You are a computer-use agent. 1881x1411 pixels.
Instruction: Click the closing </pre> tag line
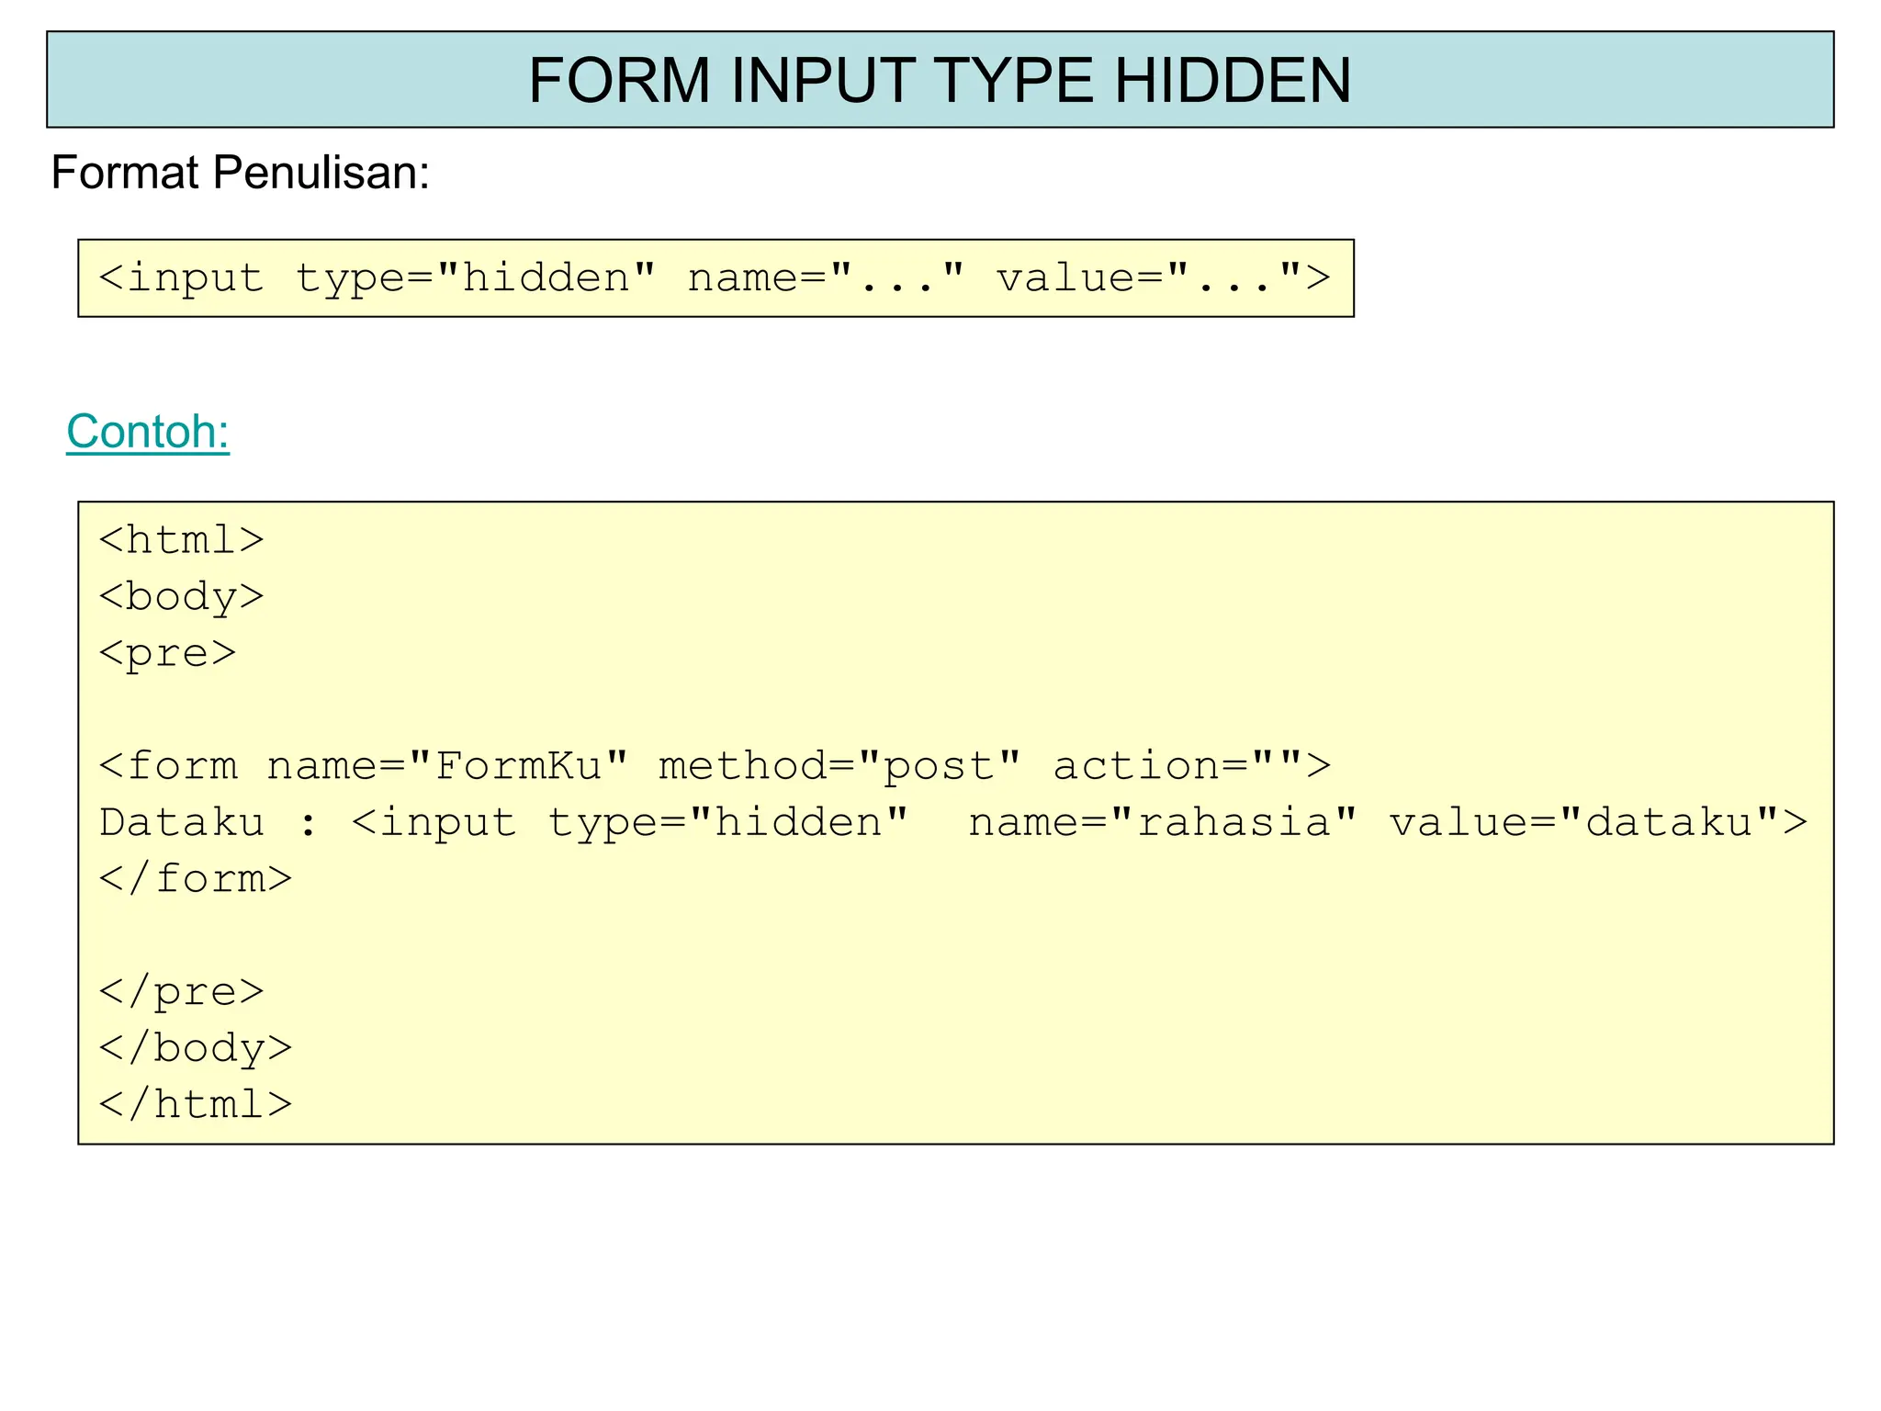click(181, 991)
